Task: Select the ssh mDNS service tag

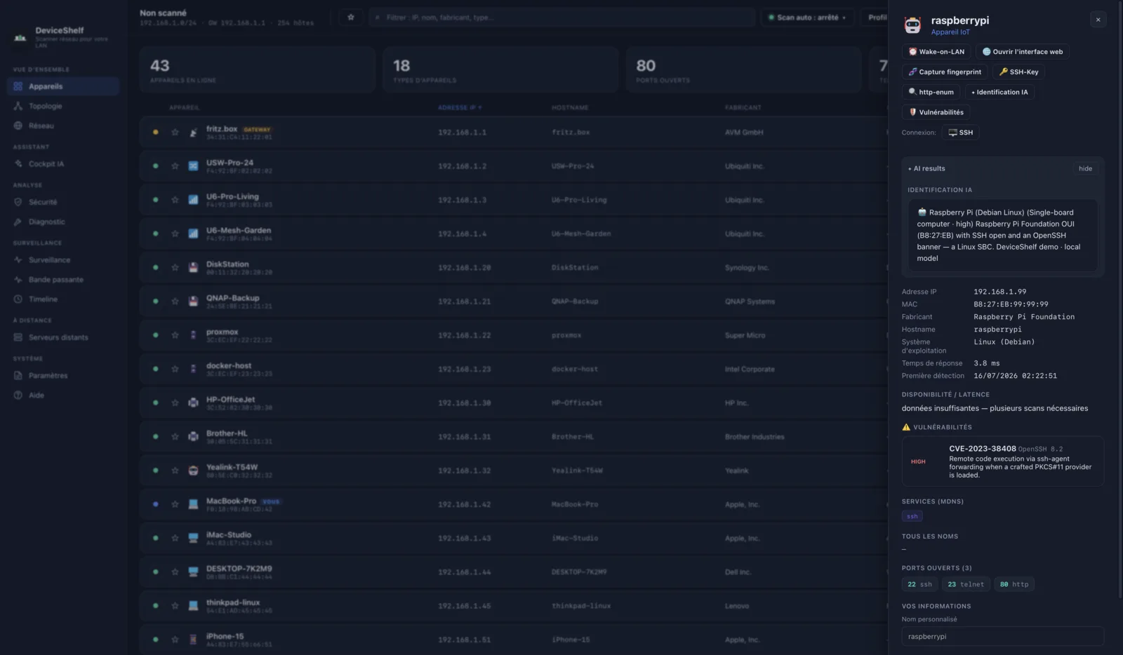Action: 912,516
